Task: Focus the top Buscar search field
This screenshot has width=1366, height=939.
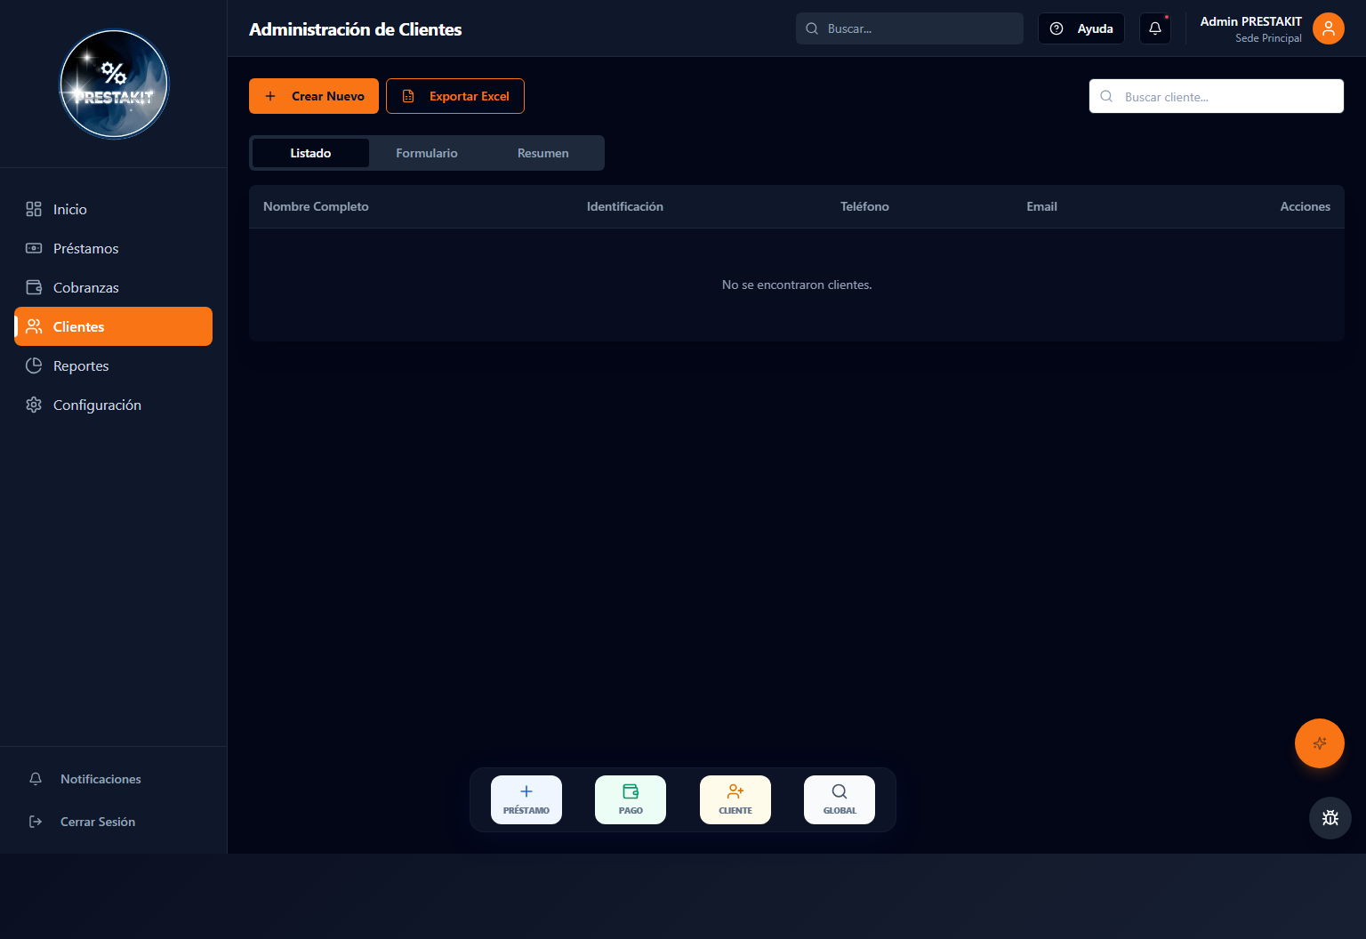Action: (x=910, y=28)
